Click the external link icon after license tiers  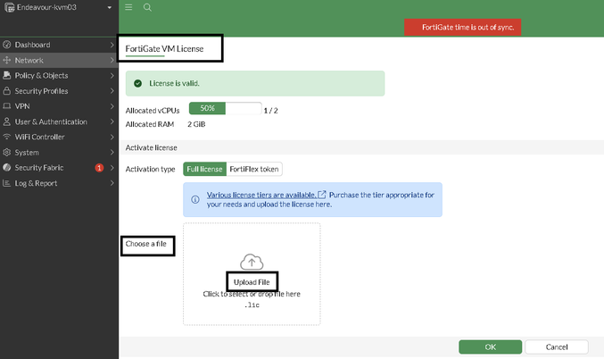coord(322,195)
